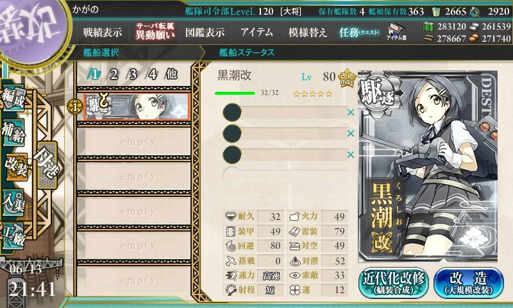This screenshot has width=513, height=308.
Task: Click the 母港 home port badge
Action: 47,165
